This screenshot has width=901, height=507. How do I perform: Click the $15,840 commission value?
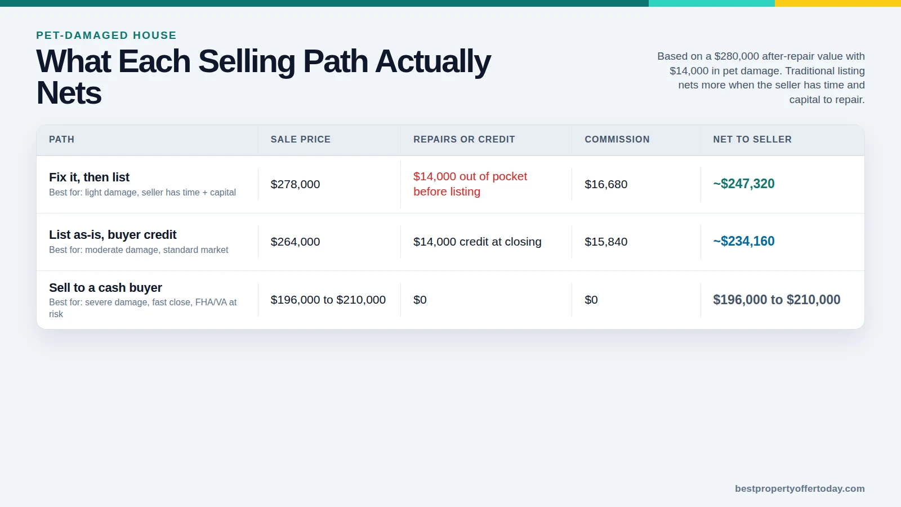click(x=606, y=242)
